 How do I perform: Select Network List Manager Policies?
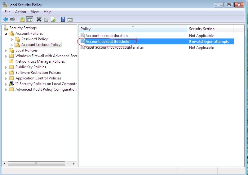40,61
